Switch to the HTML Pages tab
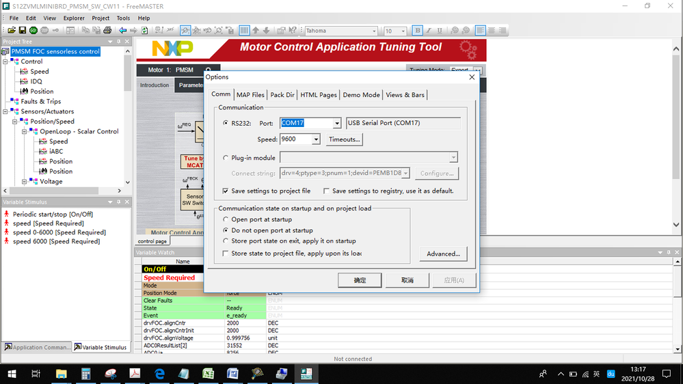683x384 pixels. click(319, 95)
